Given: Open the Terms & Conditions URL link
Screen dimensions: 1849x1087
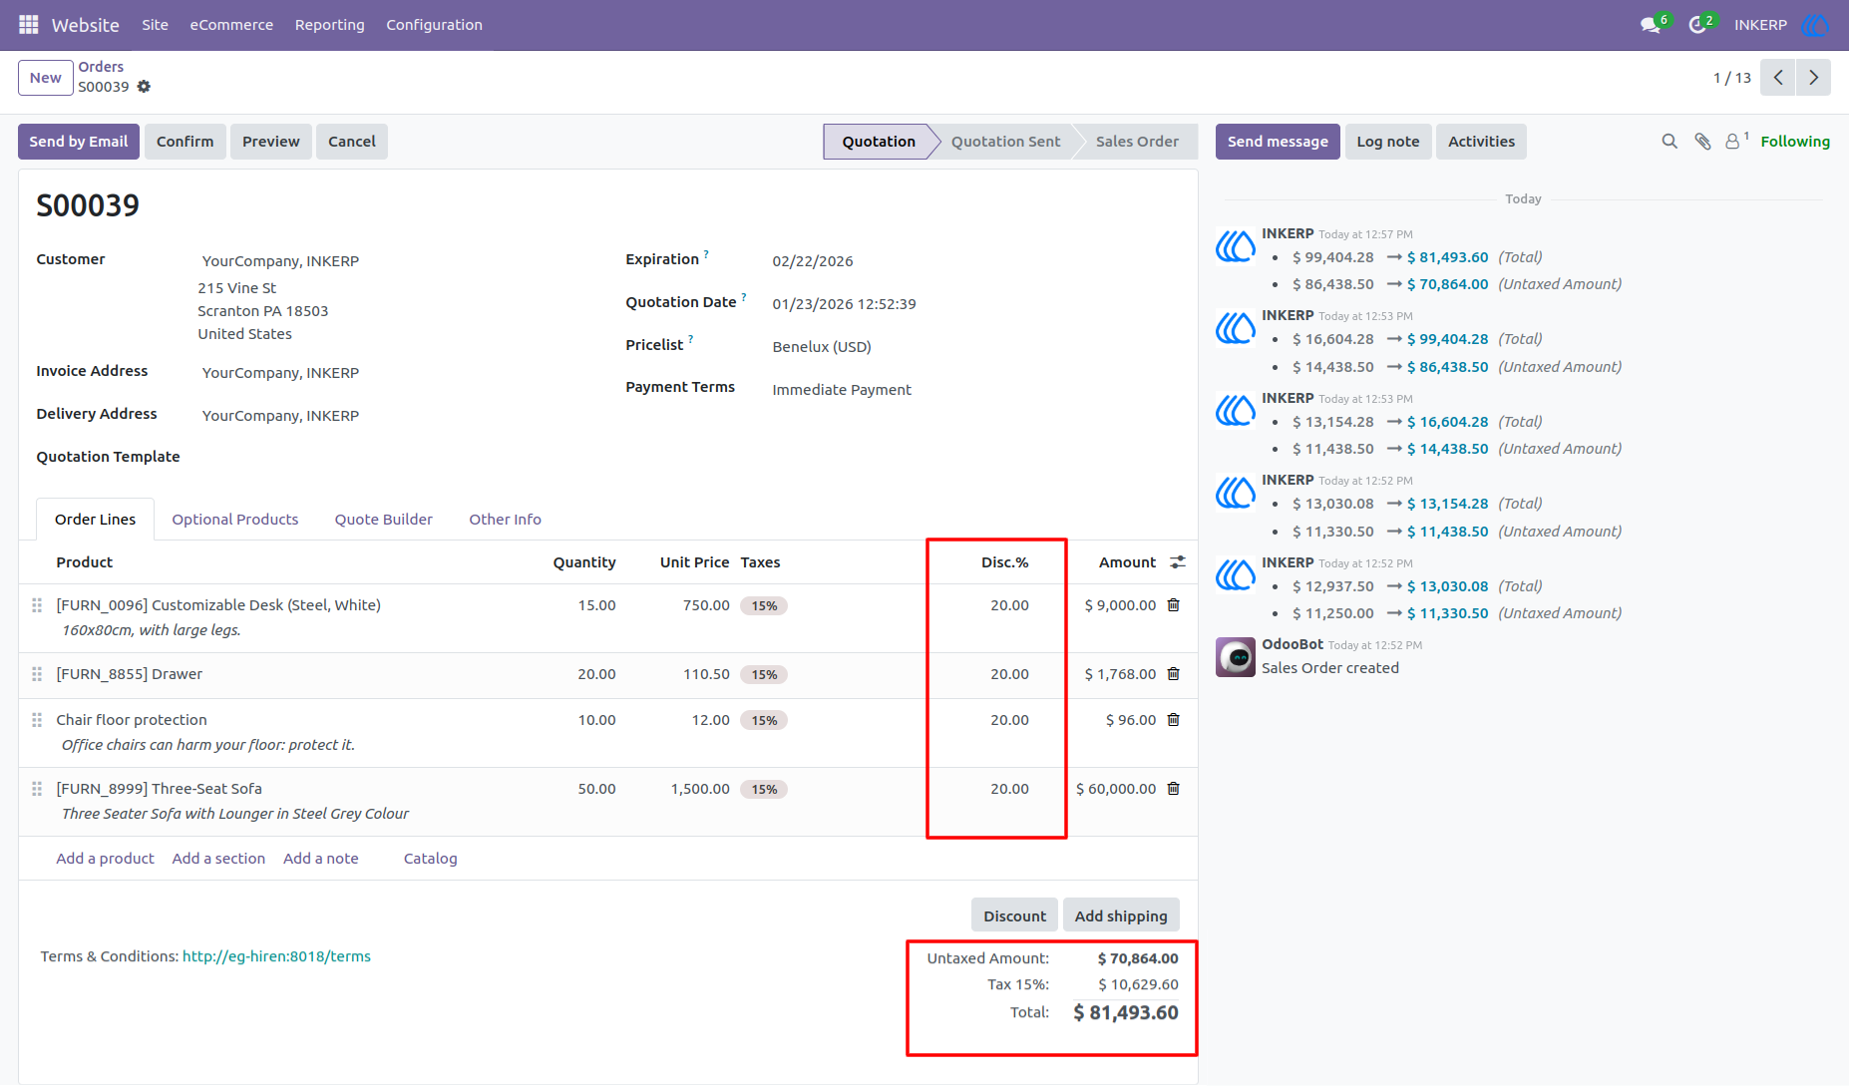Looking at the screenshot, I should coord(276,956).
